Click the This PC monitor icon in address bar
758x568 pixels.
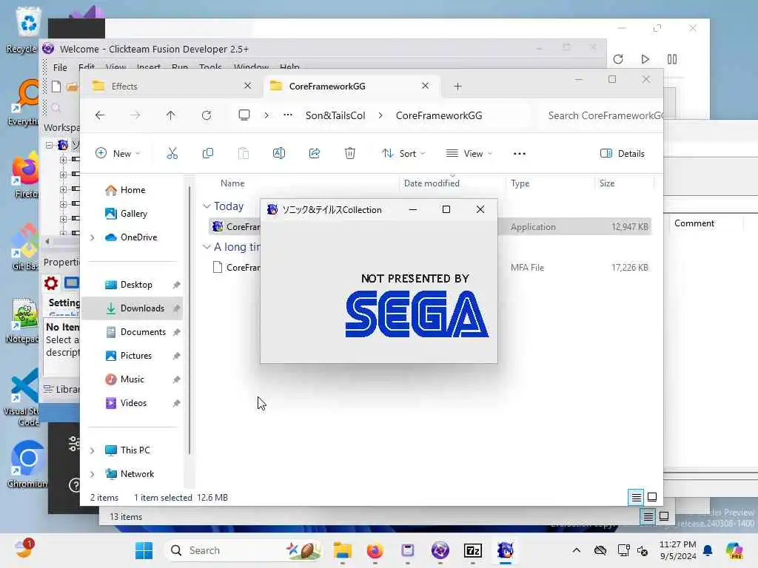[x=244, y=115]
